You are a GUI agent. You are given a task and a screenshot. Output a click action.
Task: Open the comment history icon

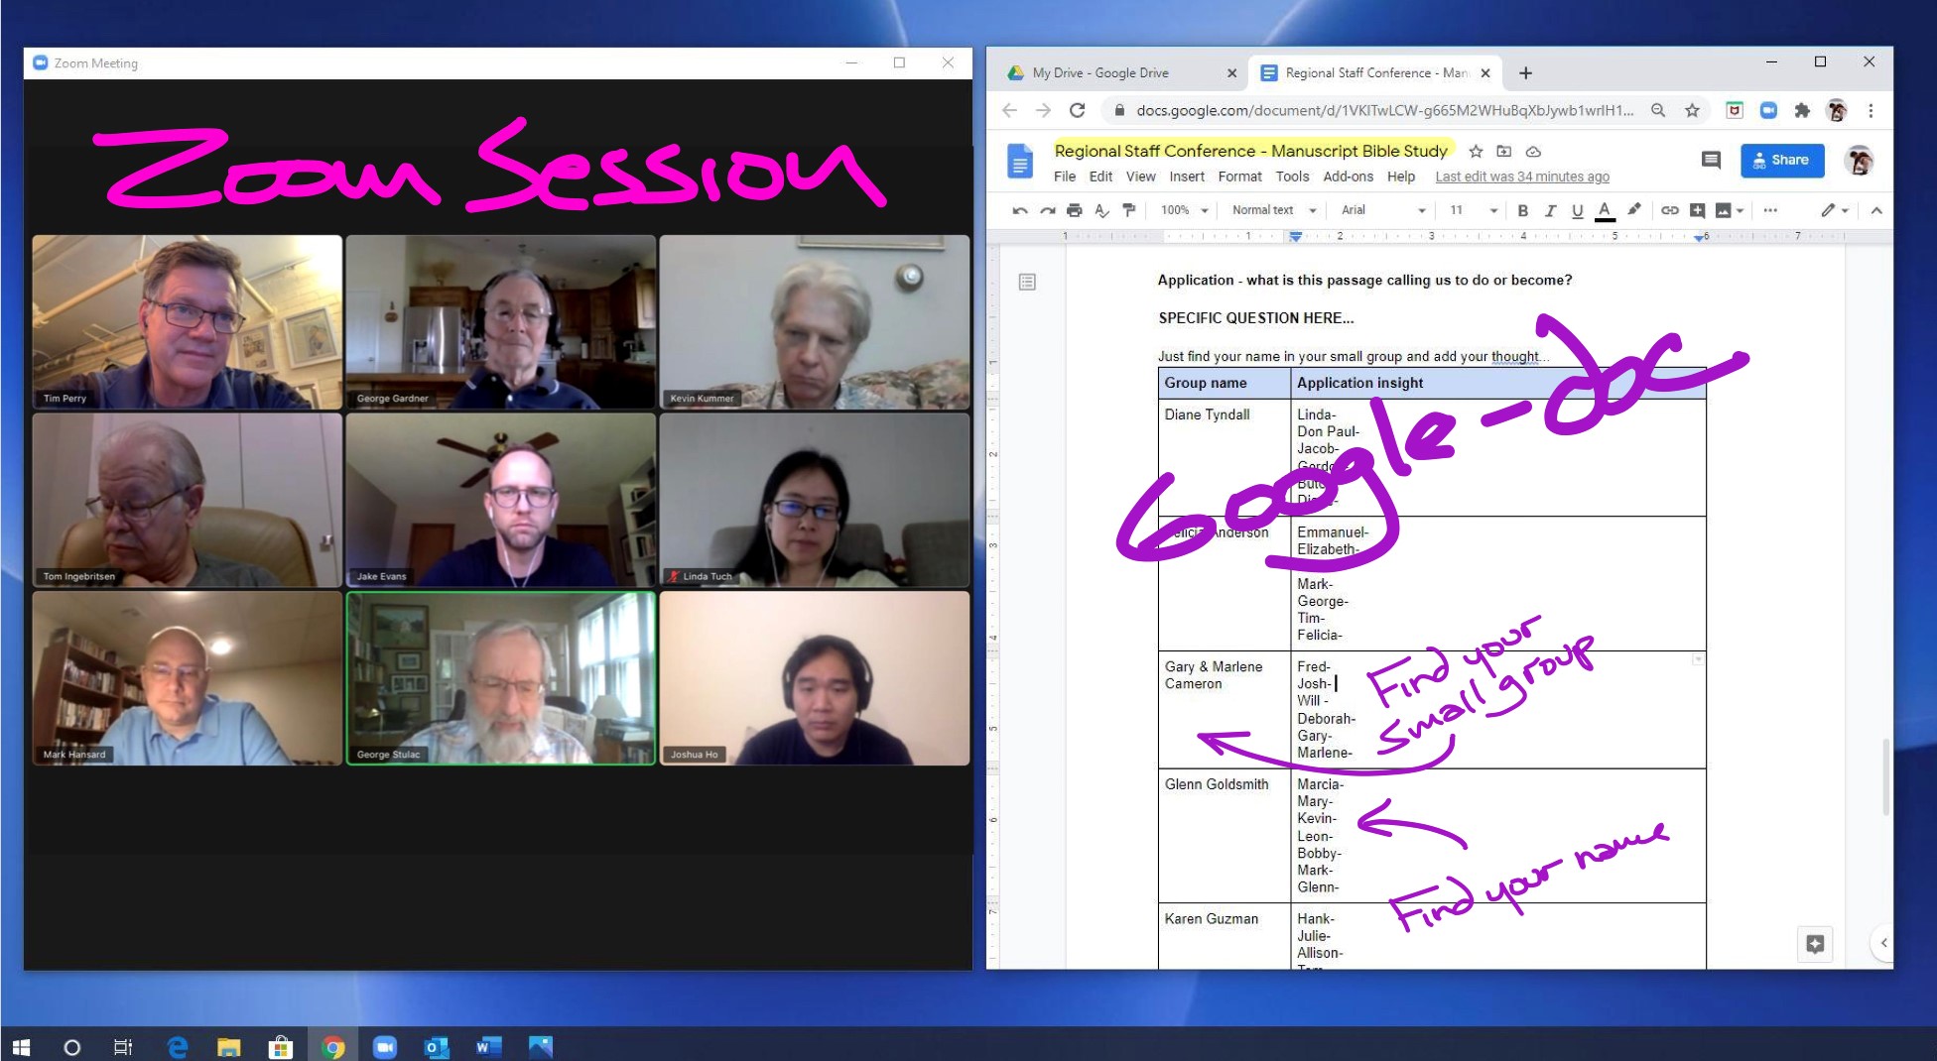[1711, 160]
